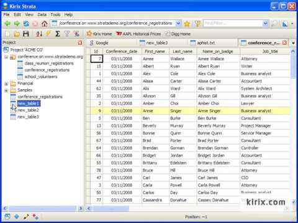Screen dimensions: 298x223
Task: Open the Data menu
Action: 42,14
